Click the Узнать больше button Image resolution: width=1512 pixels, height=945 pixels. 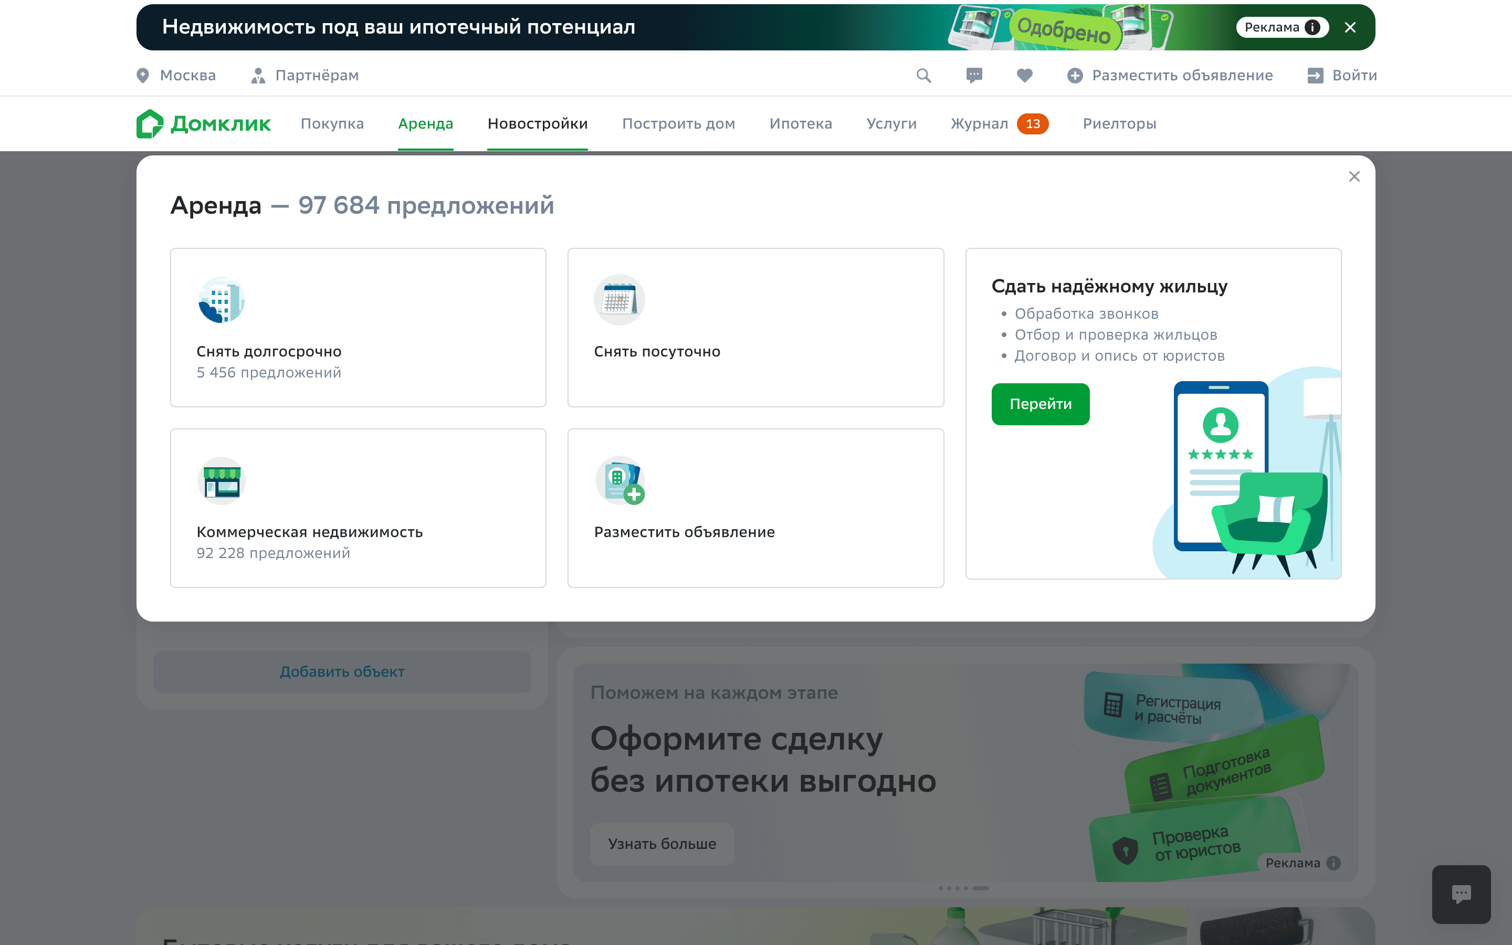point(662,844)
